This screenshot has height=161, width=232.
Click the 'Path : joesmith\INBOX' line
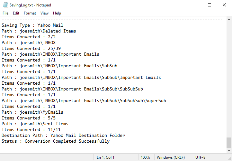(29, 43)
